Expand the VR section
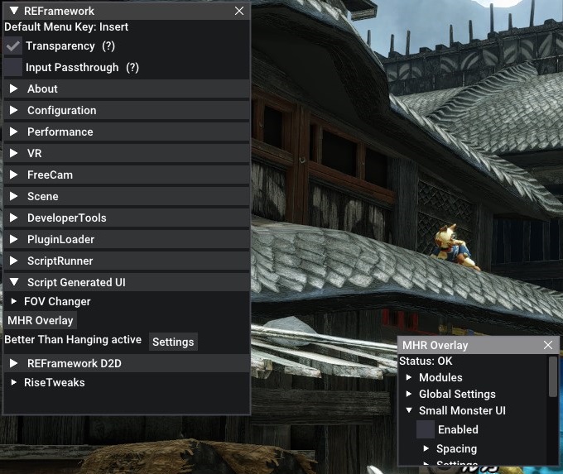 click(x=127, y=153)
